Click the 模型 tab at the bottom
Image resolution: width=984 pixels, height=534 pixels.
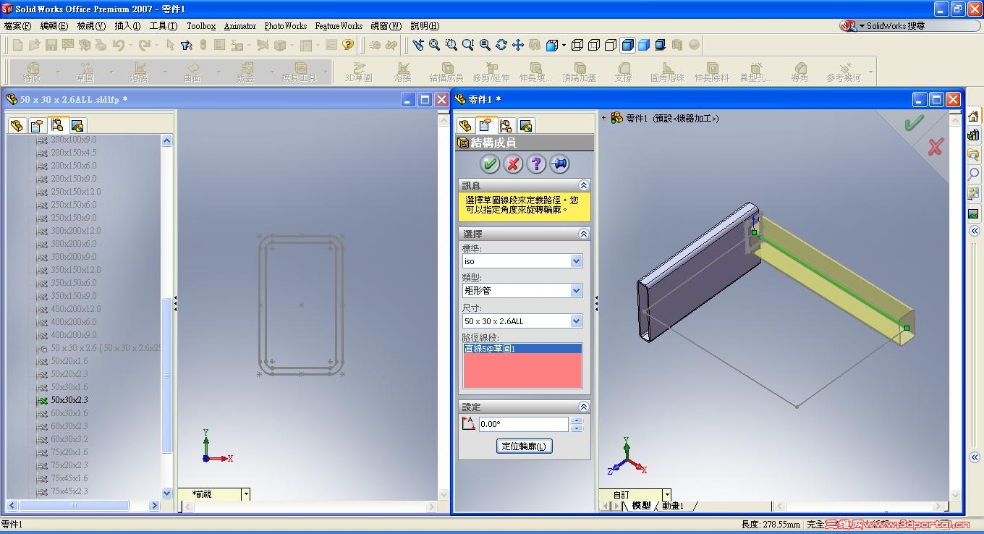pyautogui.click(x=641, y=506)
